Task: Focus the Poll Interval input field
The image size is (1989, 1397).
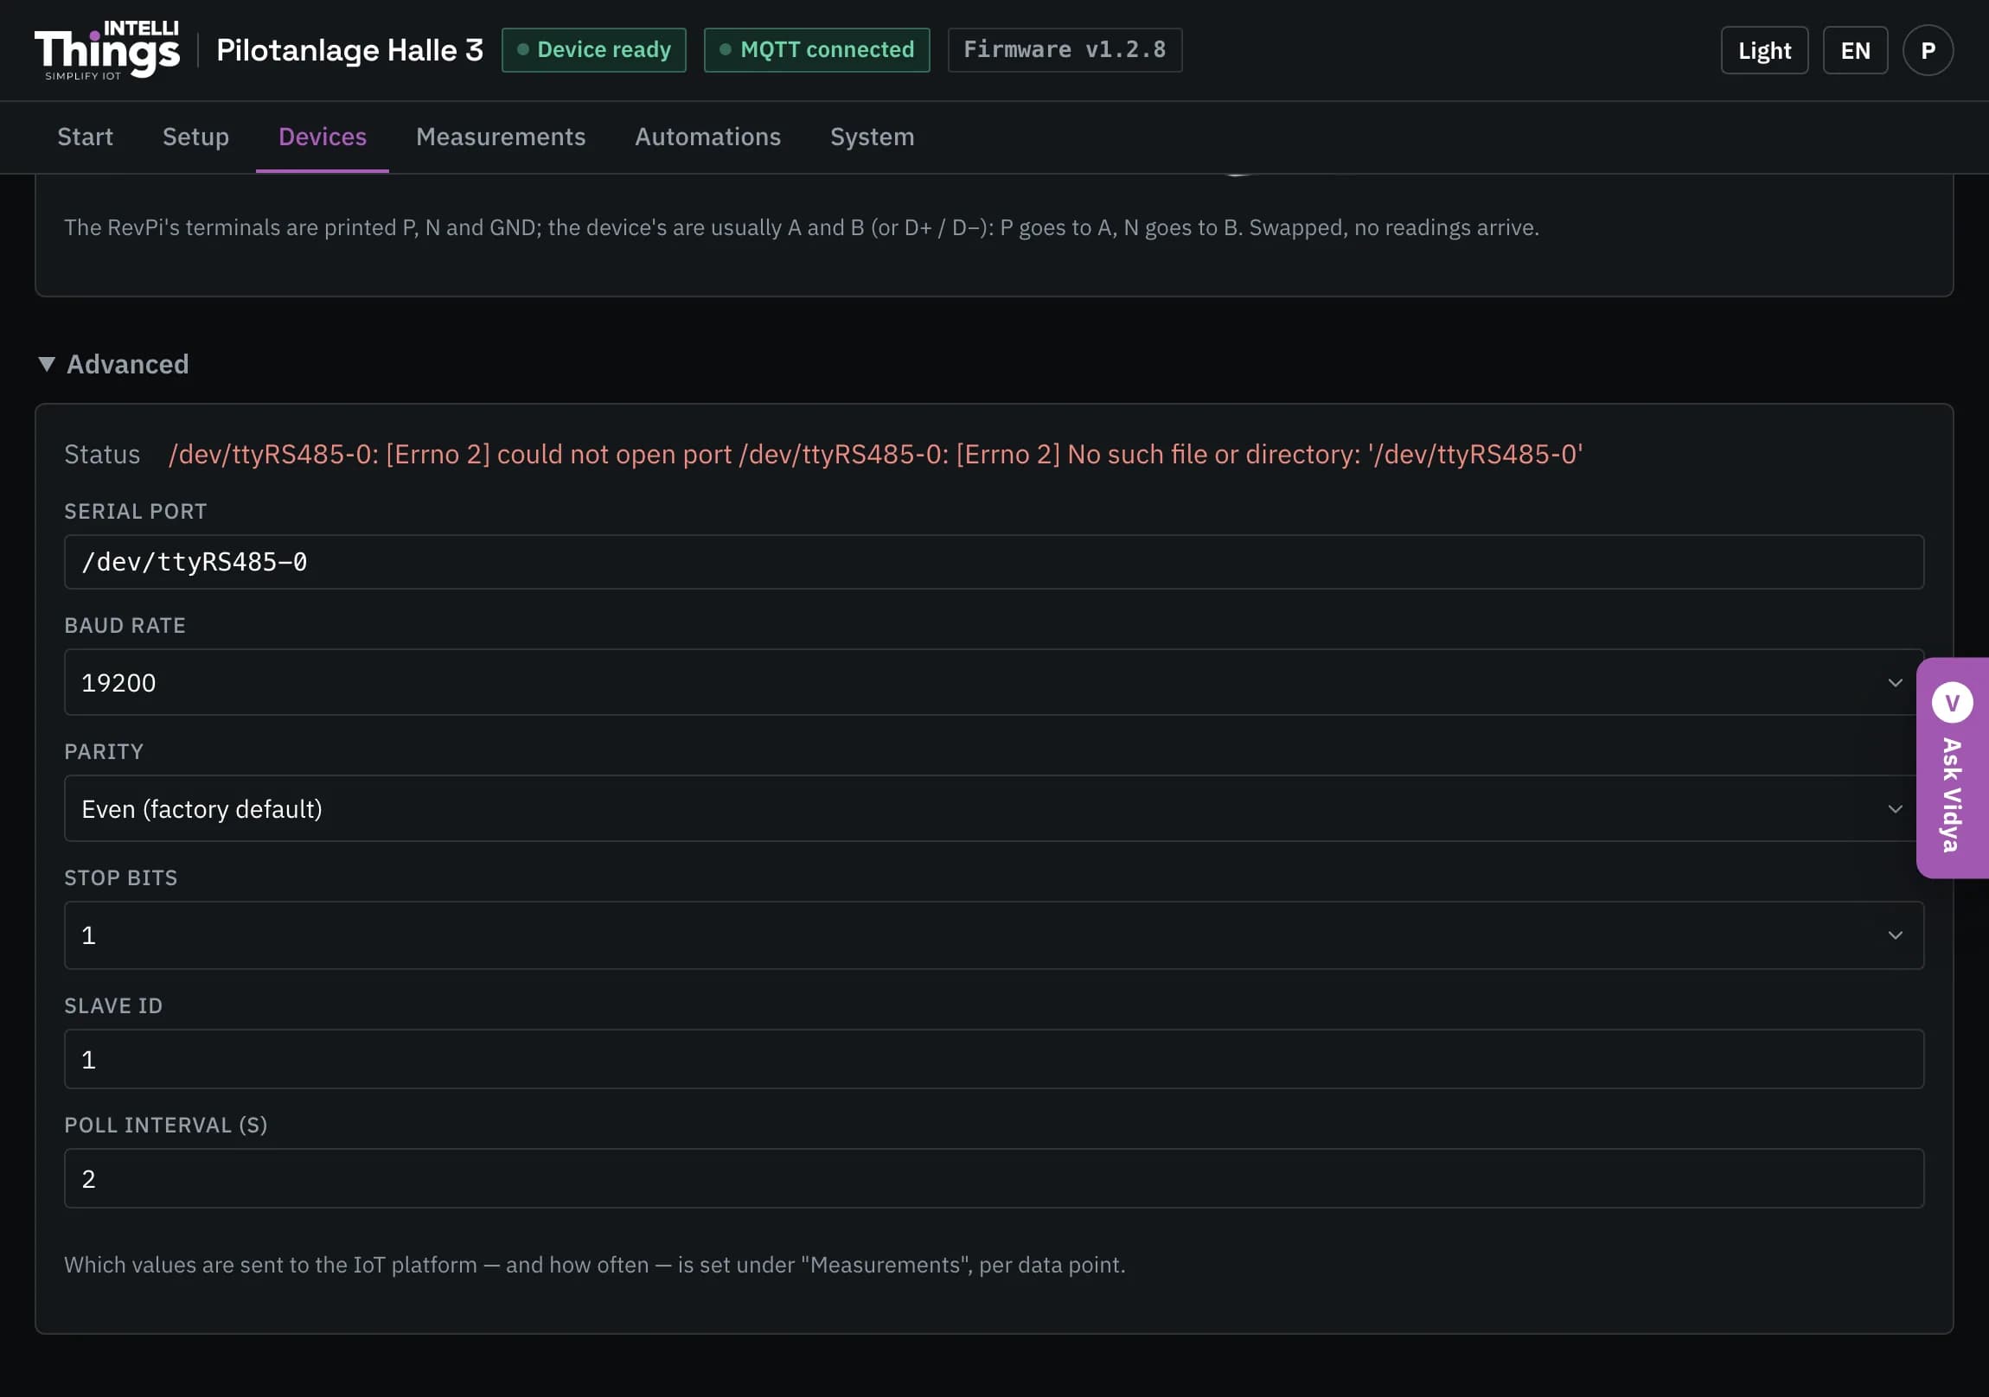Action: 994,1179
